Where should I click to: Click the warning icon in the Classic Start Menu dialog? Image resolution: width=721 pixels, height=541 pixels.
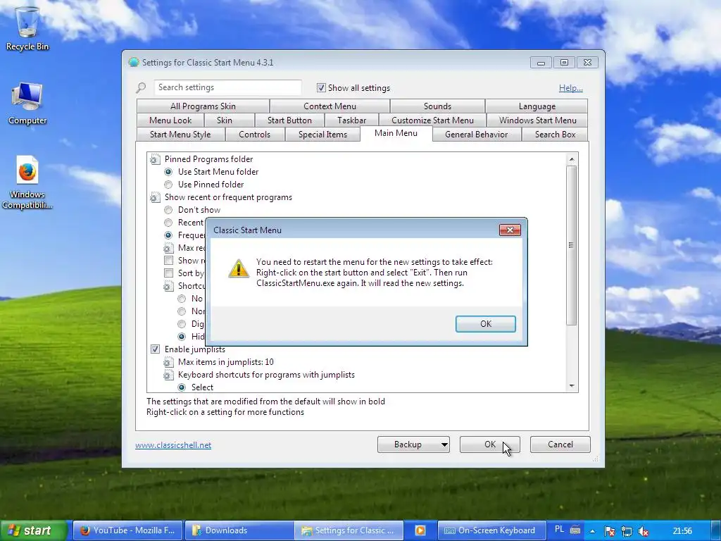click(x=239, y=268)
